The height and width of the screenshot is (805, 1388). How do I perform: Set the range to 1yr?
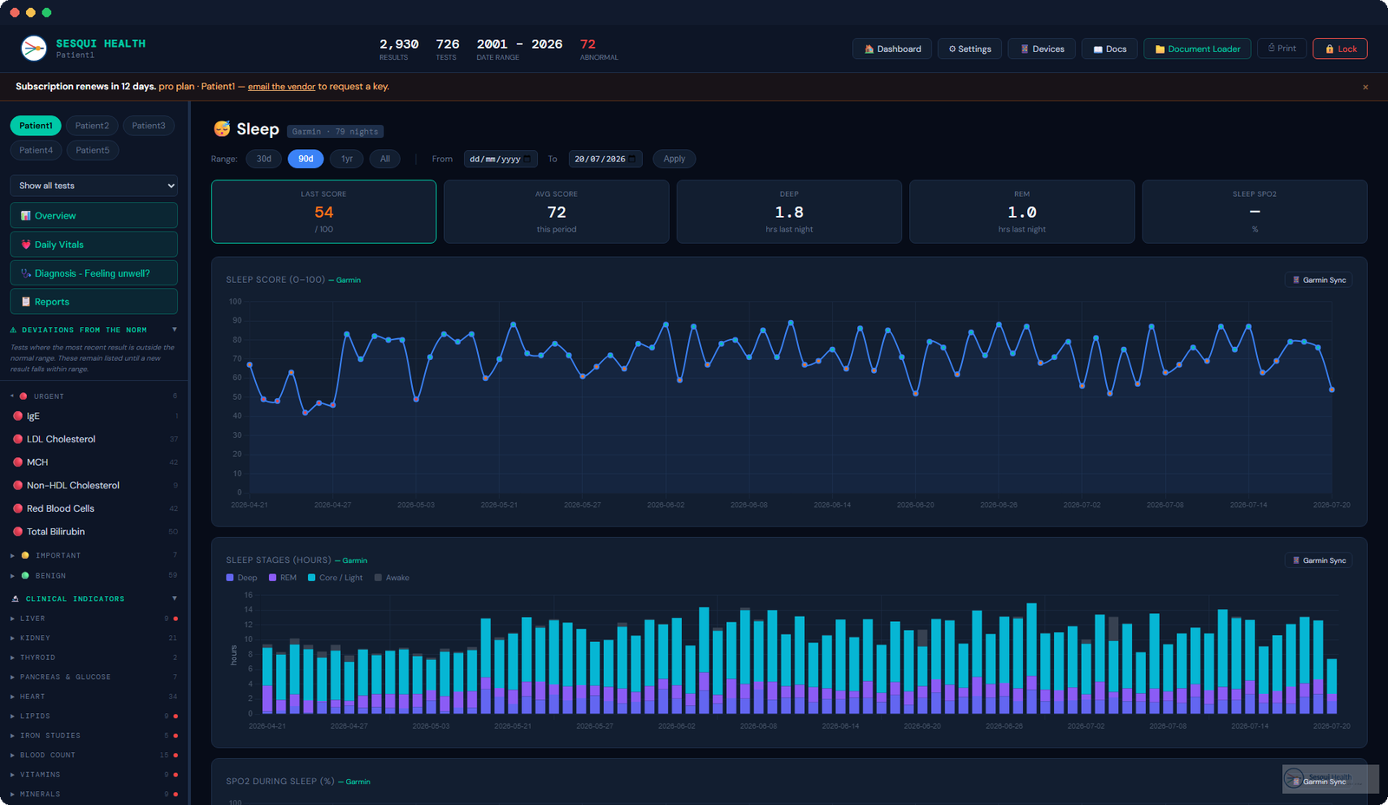coord(347,159)
